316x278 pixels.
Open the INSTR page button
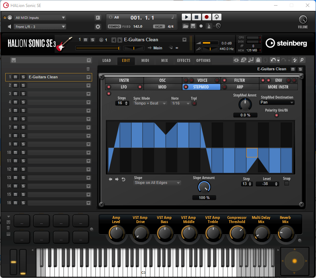coord(124,80)
